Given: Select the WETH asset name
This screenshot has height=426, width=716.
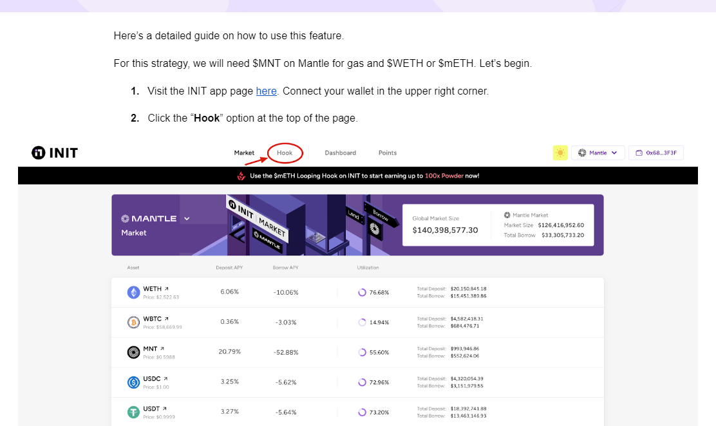Looking at the screenshot, I should 153,288.
